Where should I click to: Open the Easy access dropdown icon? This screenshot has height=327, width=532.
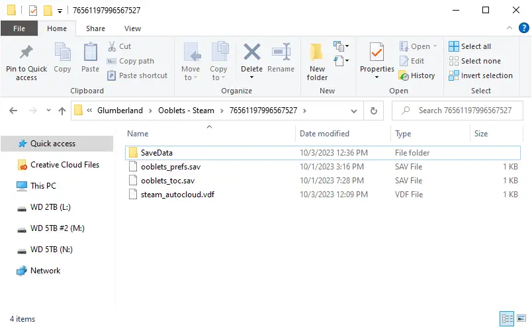pos(341,61)
